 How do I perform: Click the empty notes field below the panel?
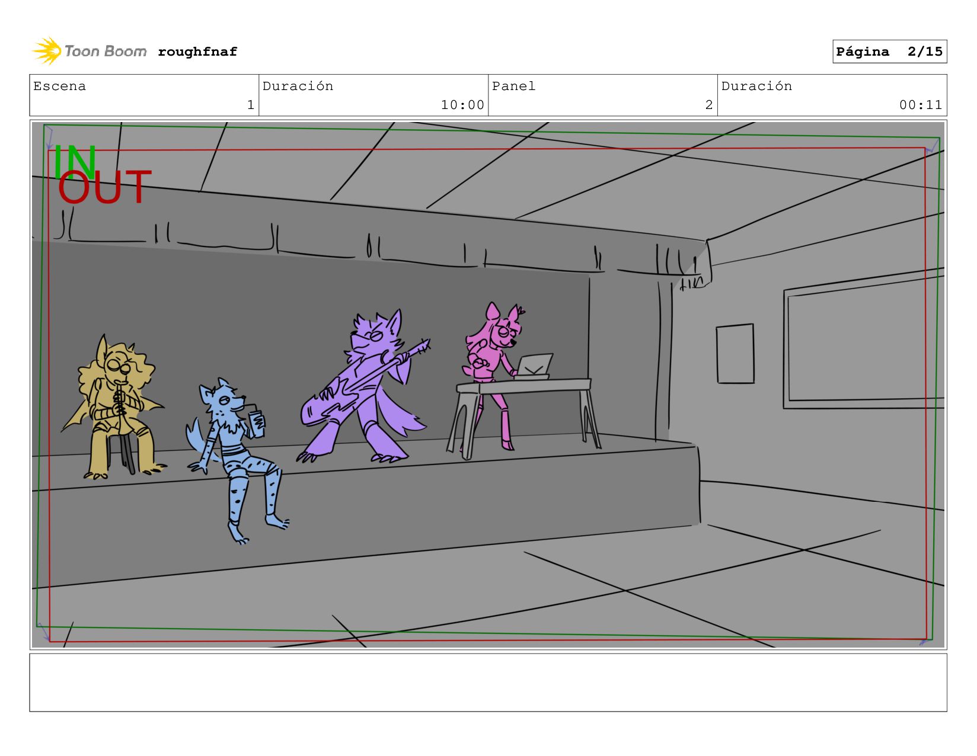tap(488, 683)
